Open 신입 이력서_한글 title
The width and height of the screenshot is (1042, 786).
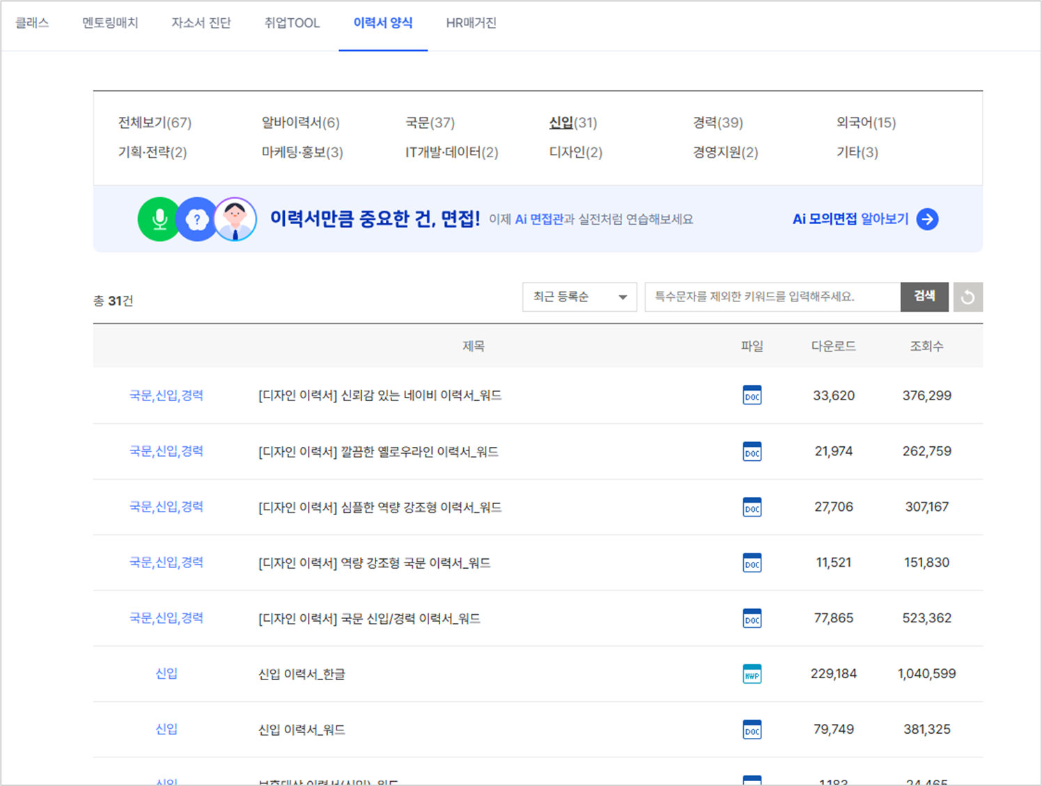[302, 675]
